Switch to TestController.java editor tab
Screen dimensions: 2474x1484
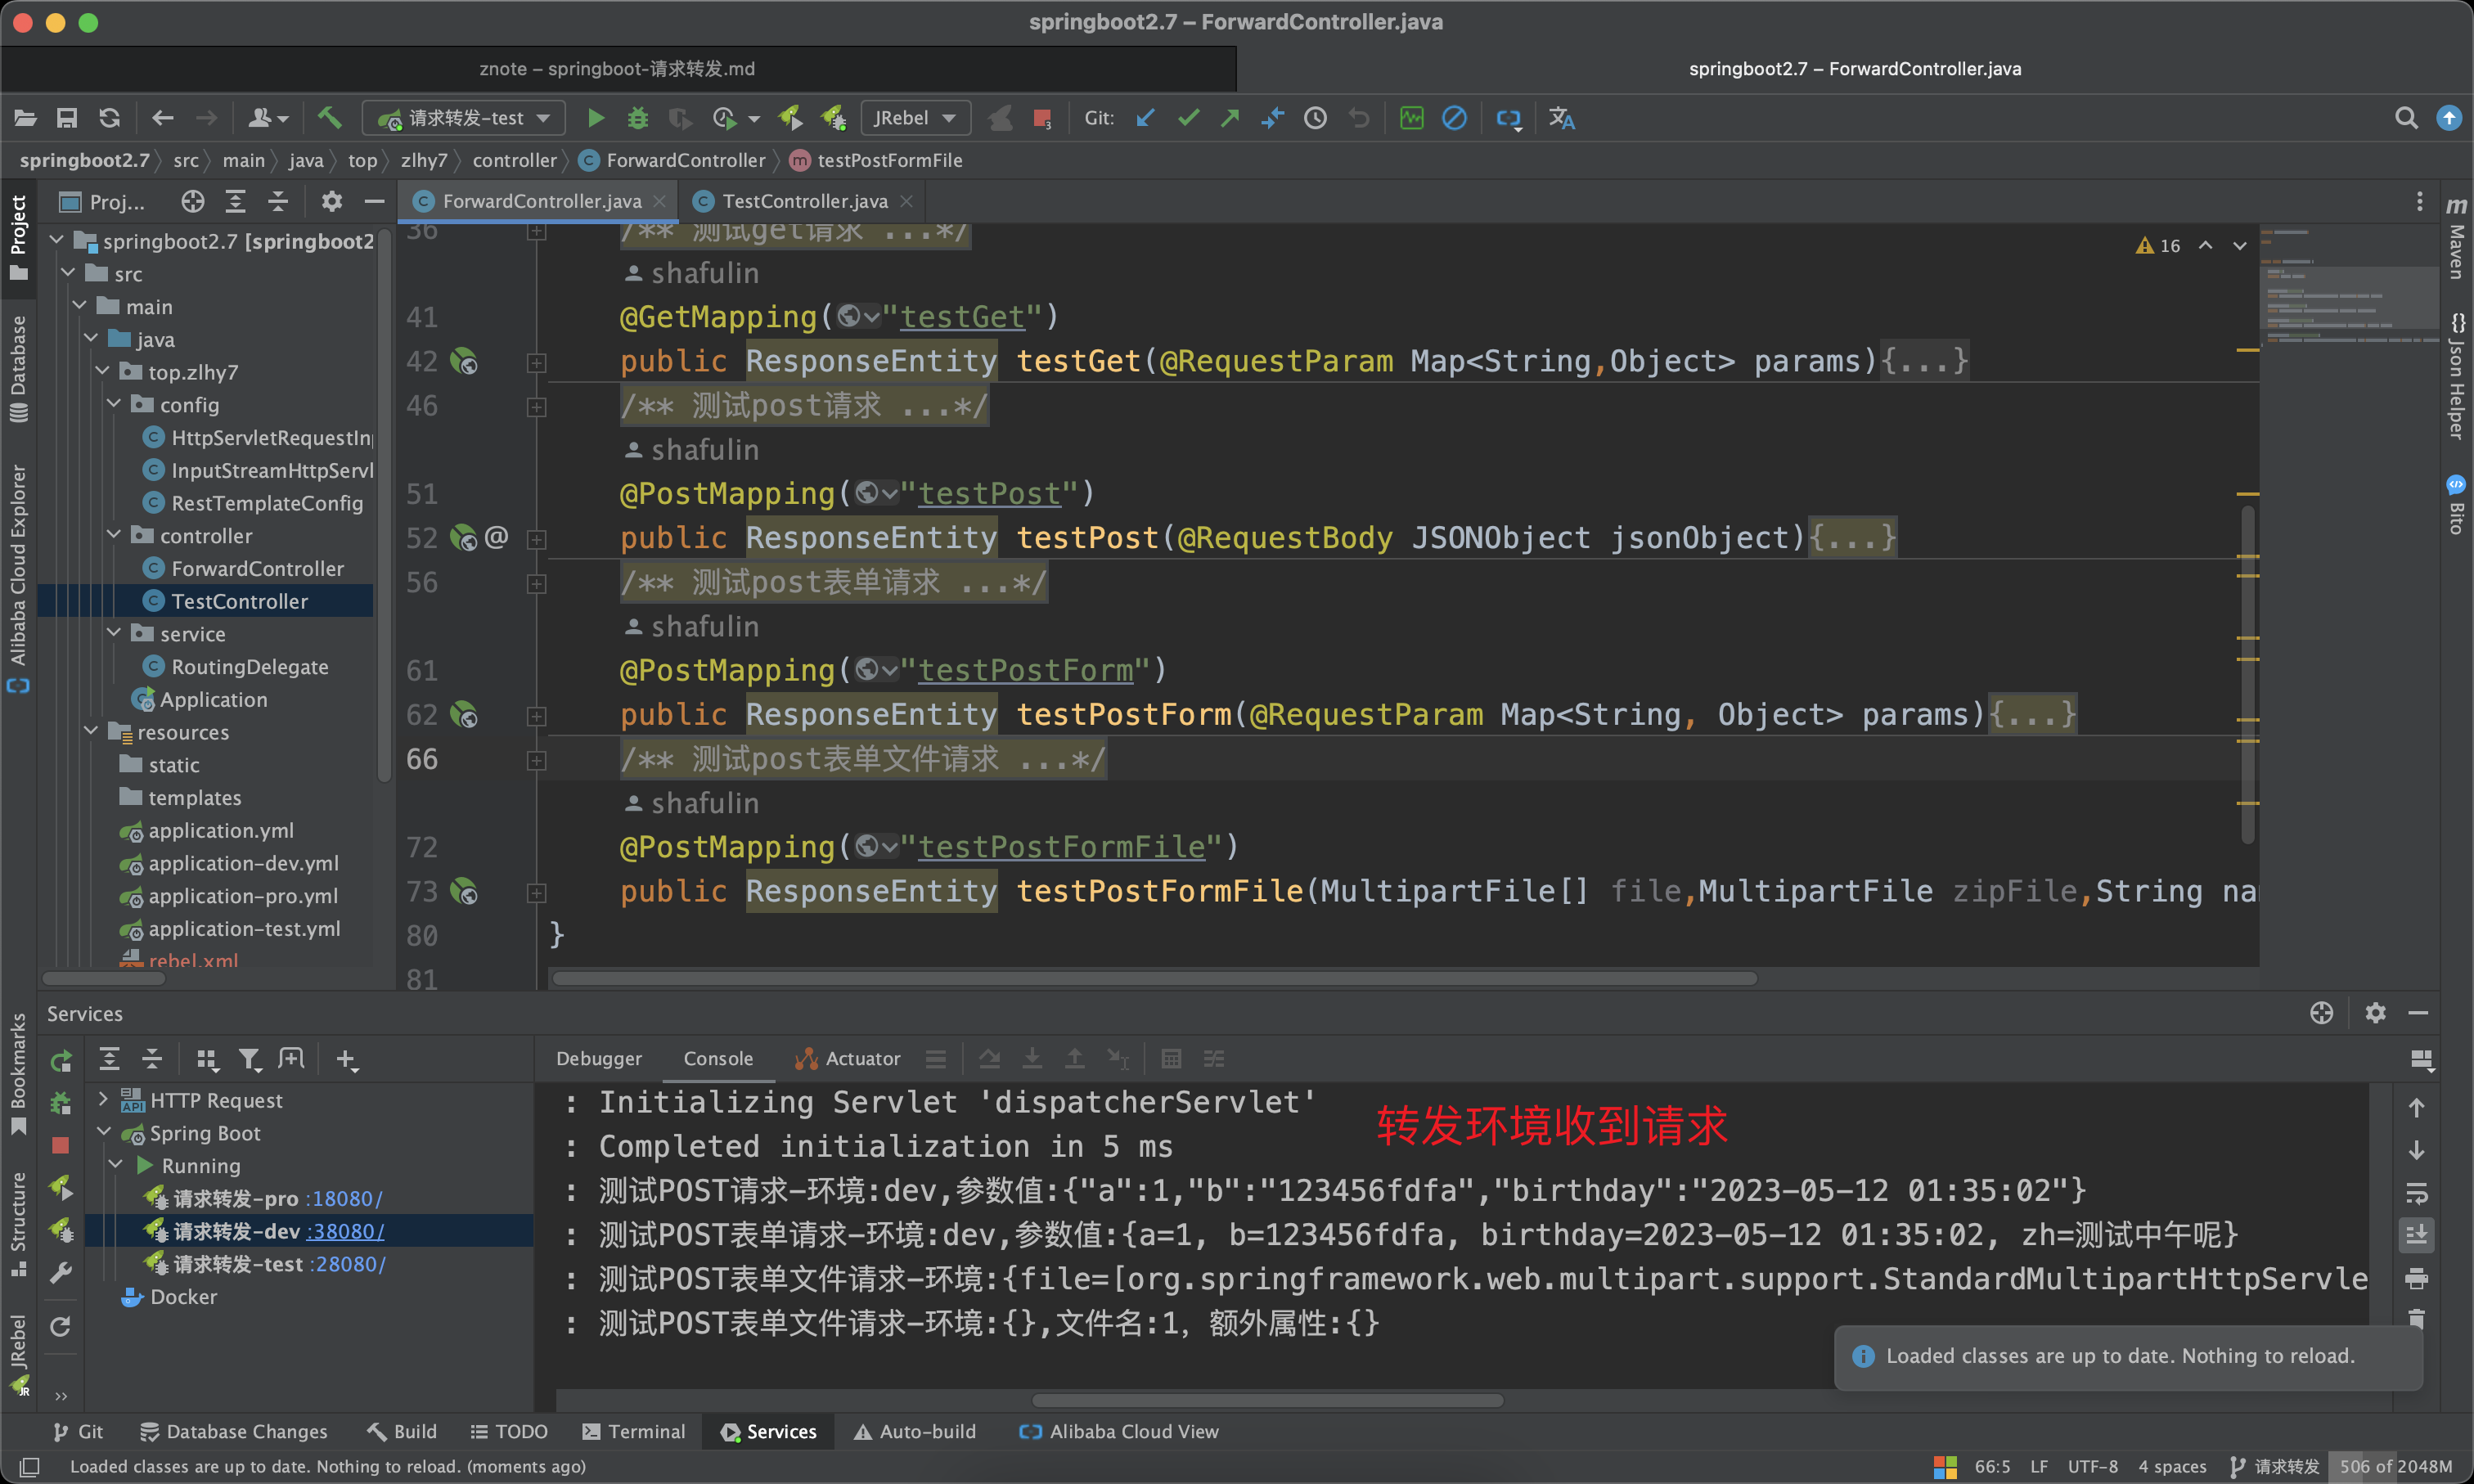[804, 201]
